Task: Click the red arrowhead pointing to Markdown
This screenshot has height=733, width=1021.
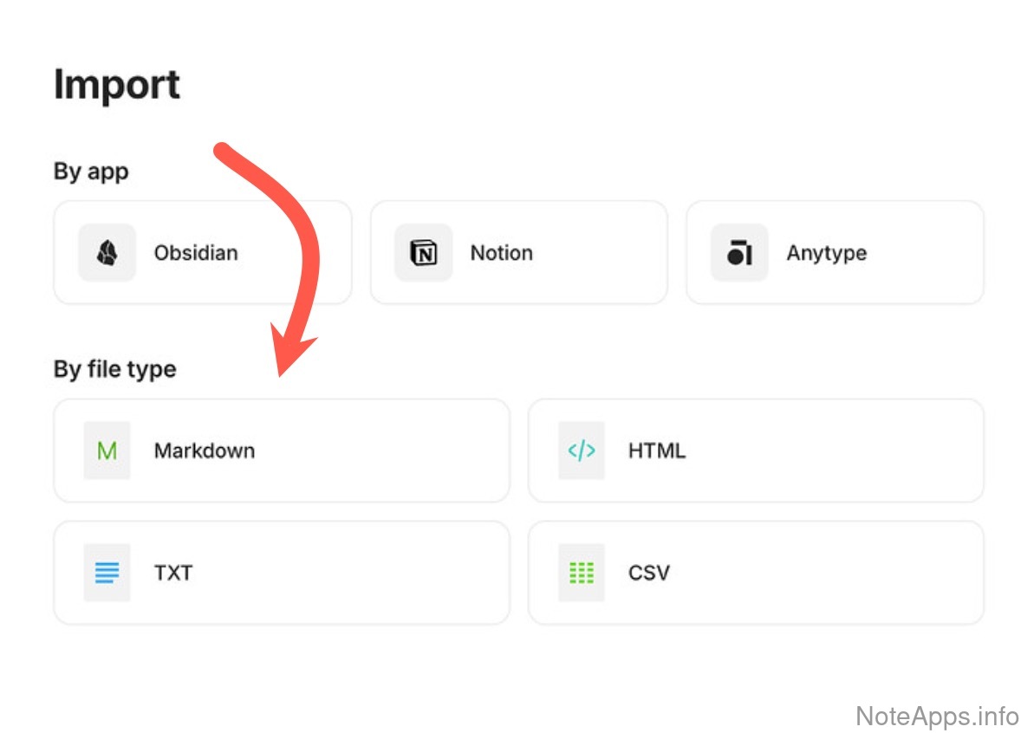Action: [289, 352]
